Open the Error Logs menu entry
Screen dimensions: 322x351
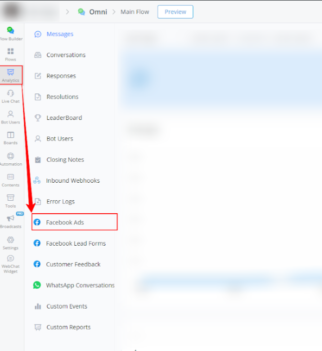[x=60, y=201]
